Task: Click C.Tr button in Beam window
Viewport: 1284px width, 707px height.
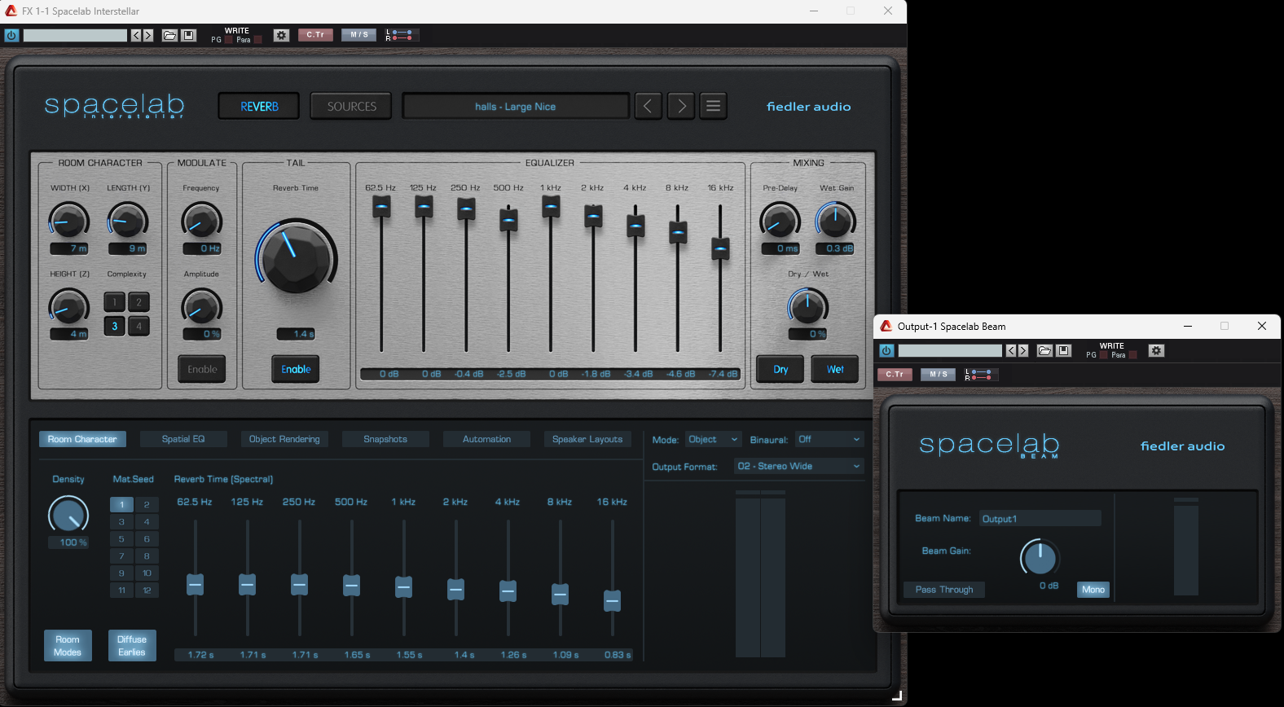Action: click(895, 375)
